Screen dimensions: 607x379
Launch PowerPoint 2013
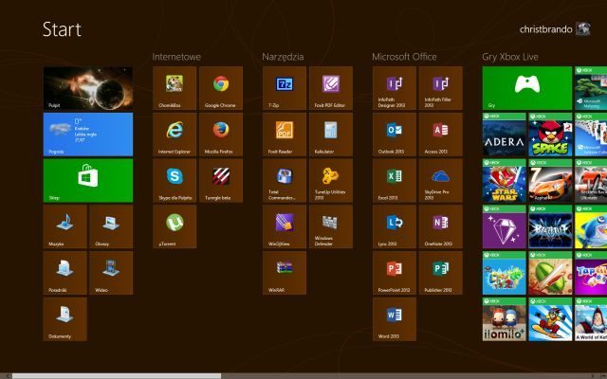point(395,273)
